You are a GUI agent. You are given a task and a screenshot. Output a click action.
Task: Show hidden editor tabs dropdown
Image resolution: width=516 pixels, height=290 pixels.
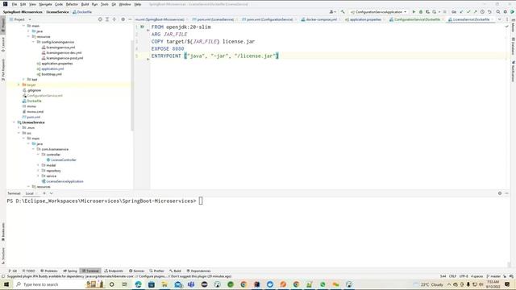(500, 19)
